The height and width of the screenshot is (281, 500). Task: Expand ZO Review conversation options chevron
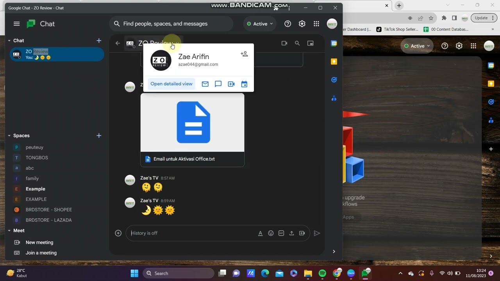(177, 43)
